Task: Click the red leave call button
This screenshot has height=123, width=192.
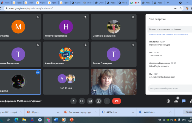Action: coord(117,101)
